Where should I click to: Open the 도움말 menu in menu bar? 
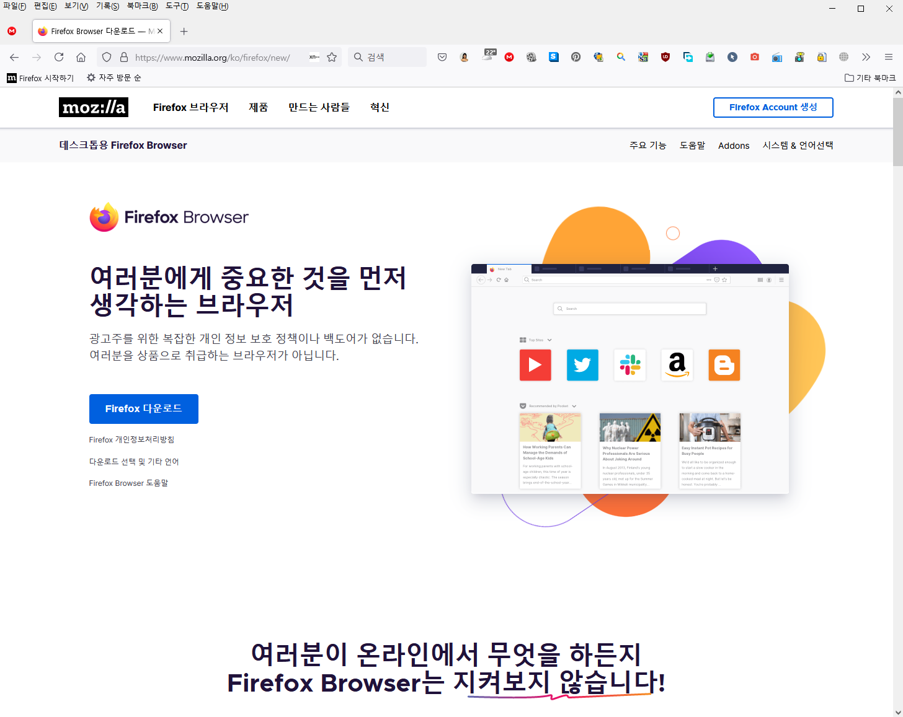click(x=213, y=6)
